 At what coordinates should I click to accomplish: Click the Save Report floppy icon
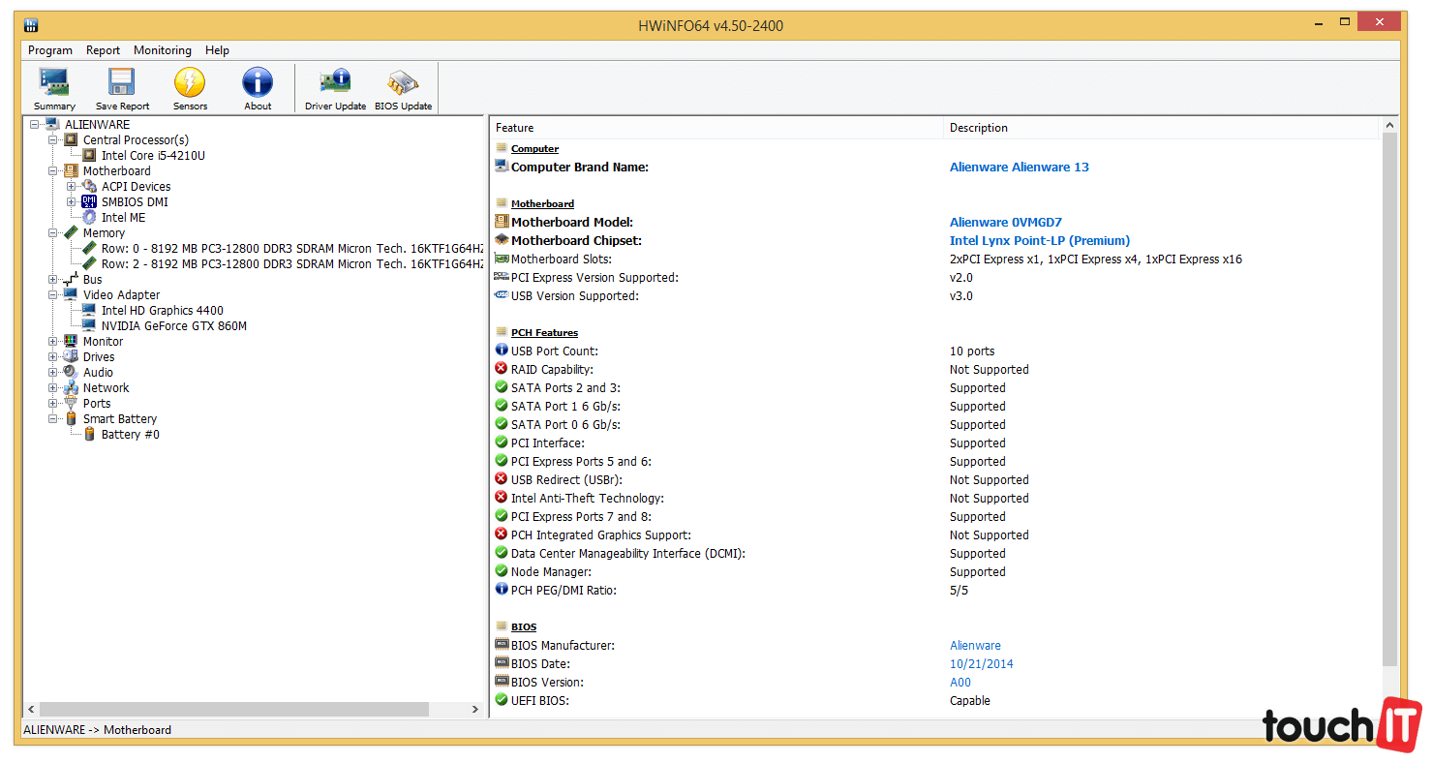(x=122, y=89)
